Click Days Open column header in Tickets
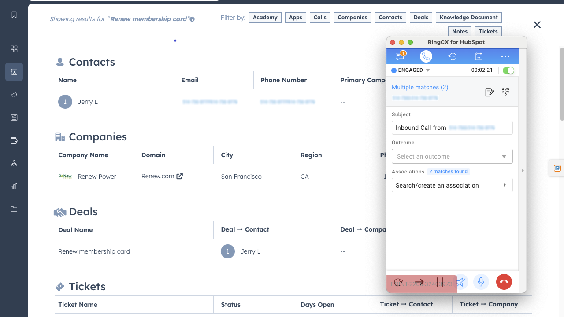 click(317, 305)
